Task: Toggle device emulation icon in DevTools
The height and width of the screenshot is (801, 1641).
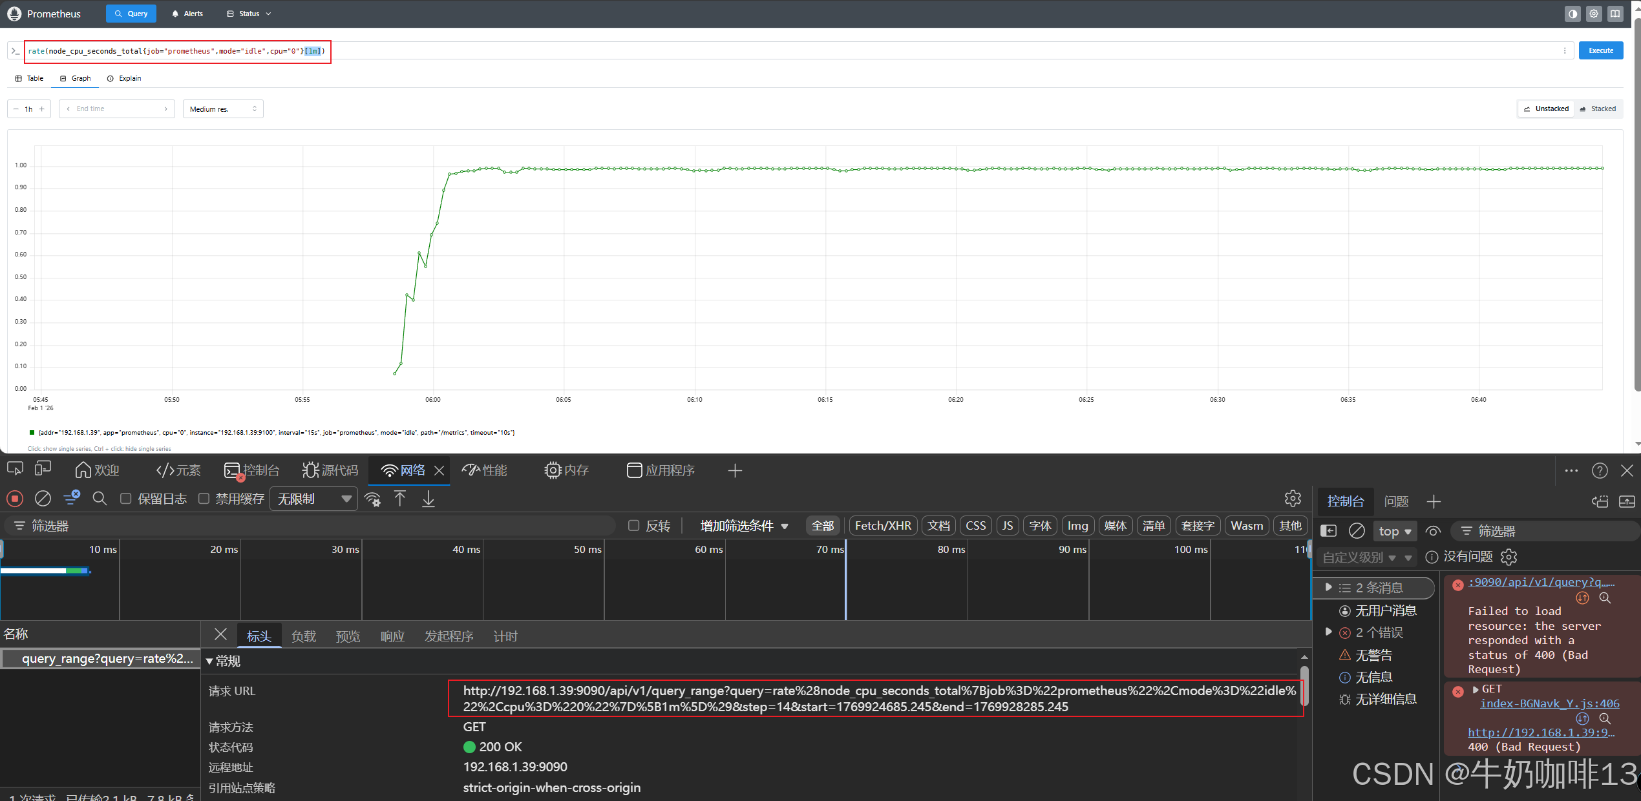Action: [x=43, y=470]
